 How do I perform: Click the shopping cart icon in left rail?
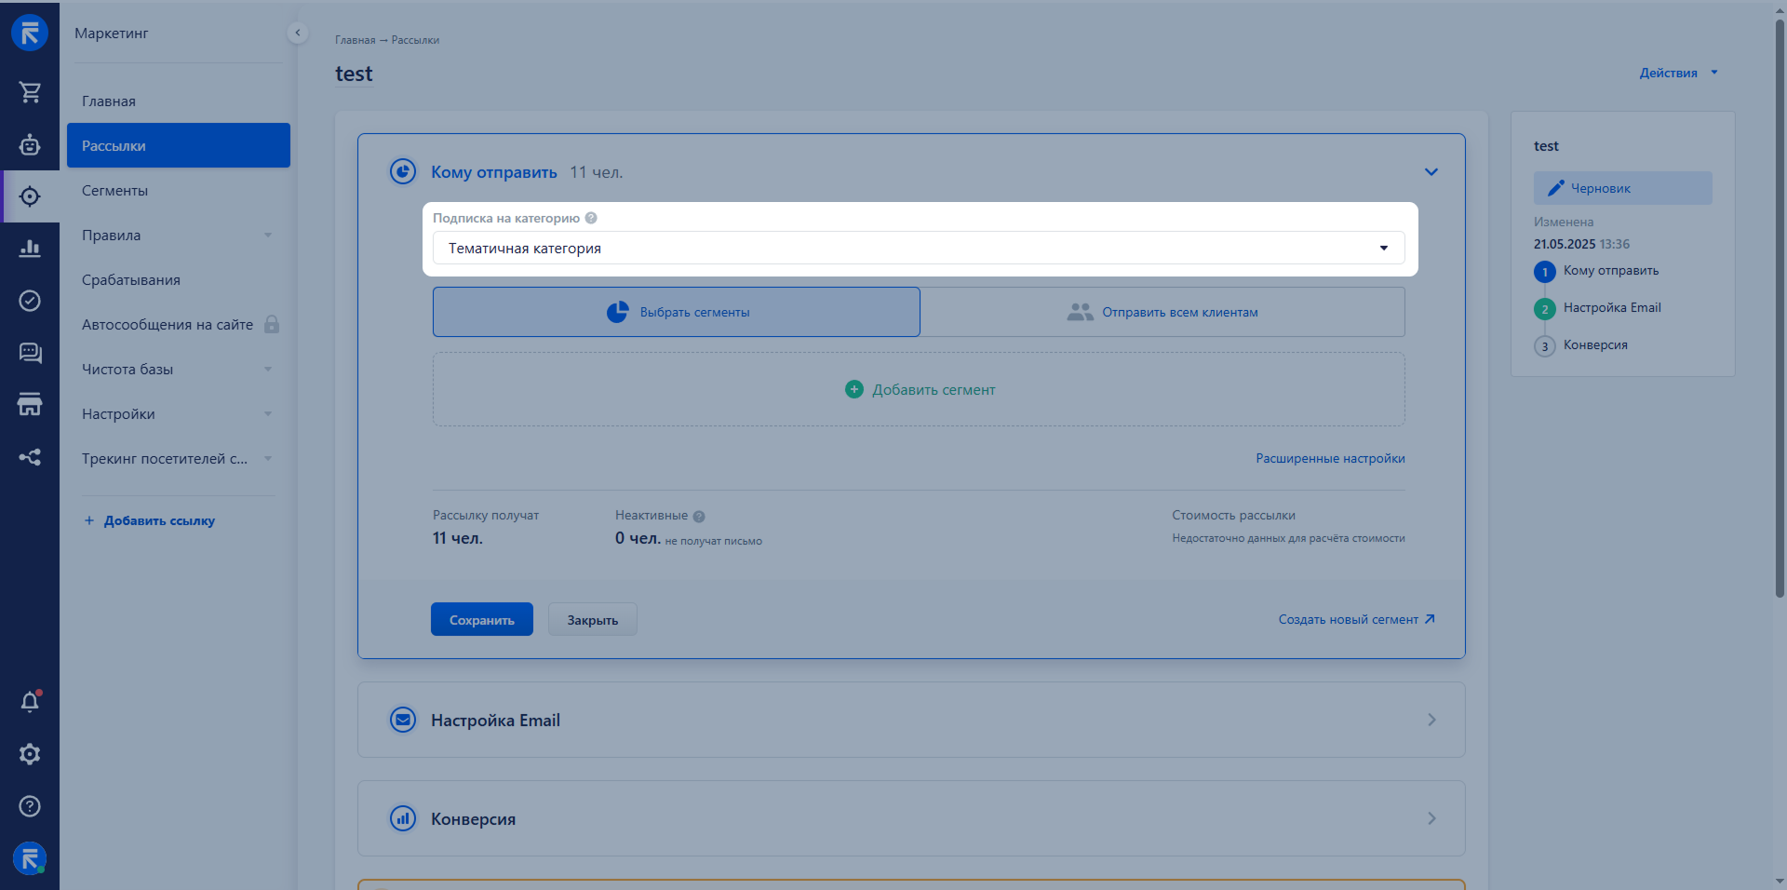(30, 91)
